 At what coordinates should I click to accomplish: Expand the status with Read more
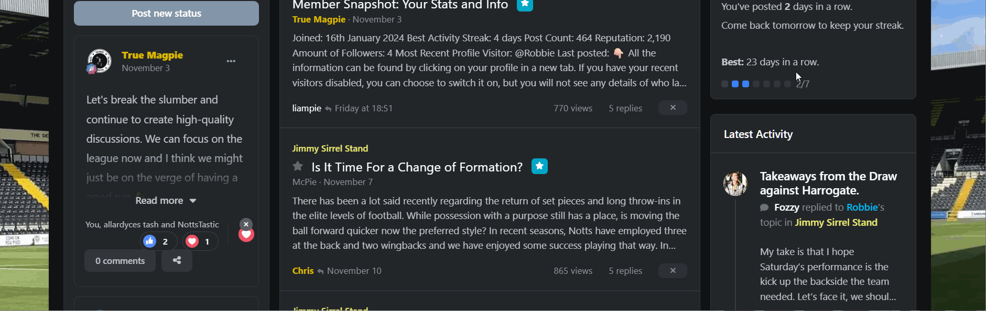click(x=166, y=201)
